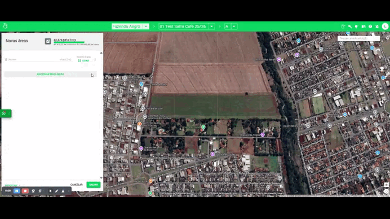Click the trash icon in the area row

point(6,59)
